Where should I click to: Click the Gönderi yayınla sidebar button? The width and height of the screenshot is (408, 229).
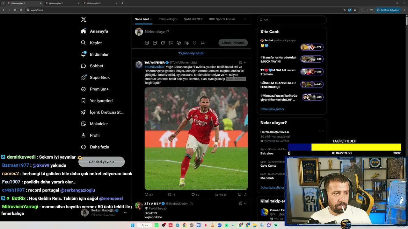pyautogui.click(x=101, y=162)
